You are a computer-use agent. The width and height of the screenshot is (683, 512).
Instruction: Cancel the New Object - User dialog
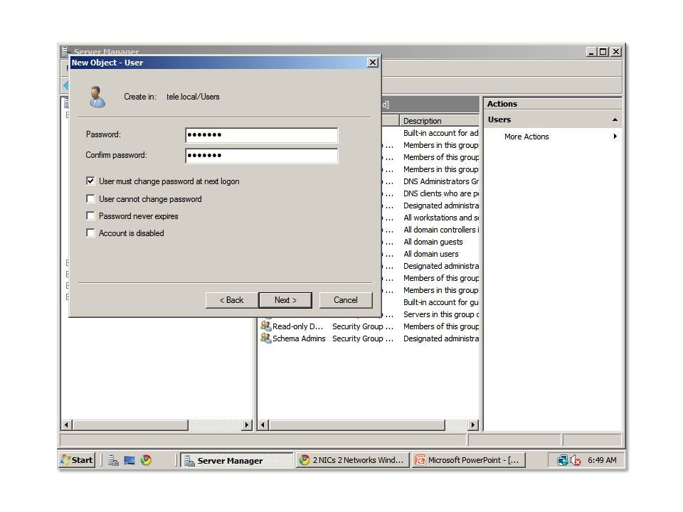(x=346, y=300)
